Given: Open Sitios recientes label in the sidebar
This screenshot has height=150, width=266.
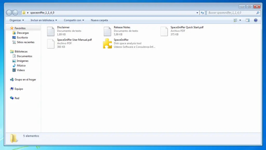Looking at the screenshot, I should click(26, 42).
